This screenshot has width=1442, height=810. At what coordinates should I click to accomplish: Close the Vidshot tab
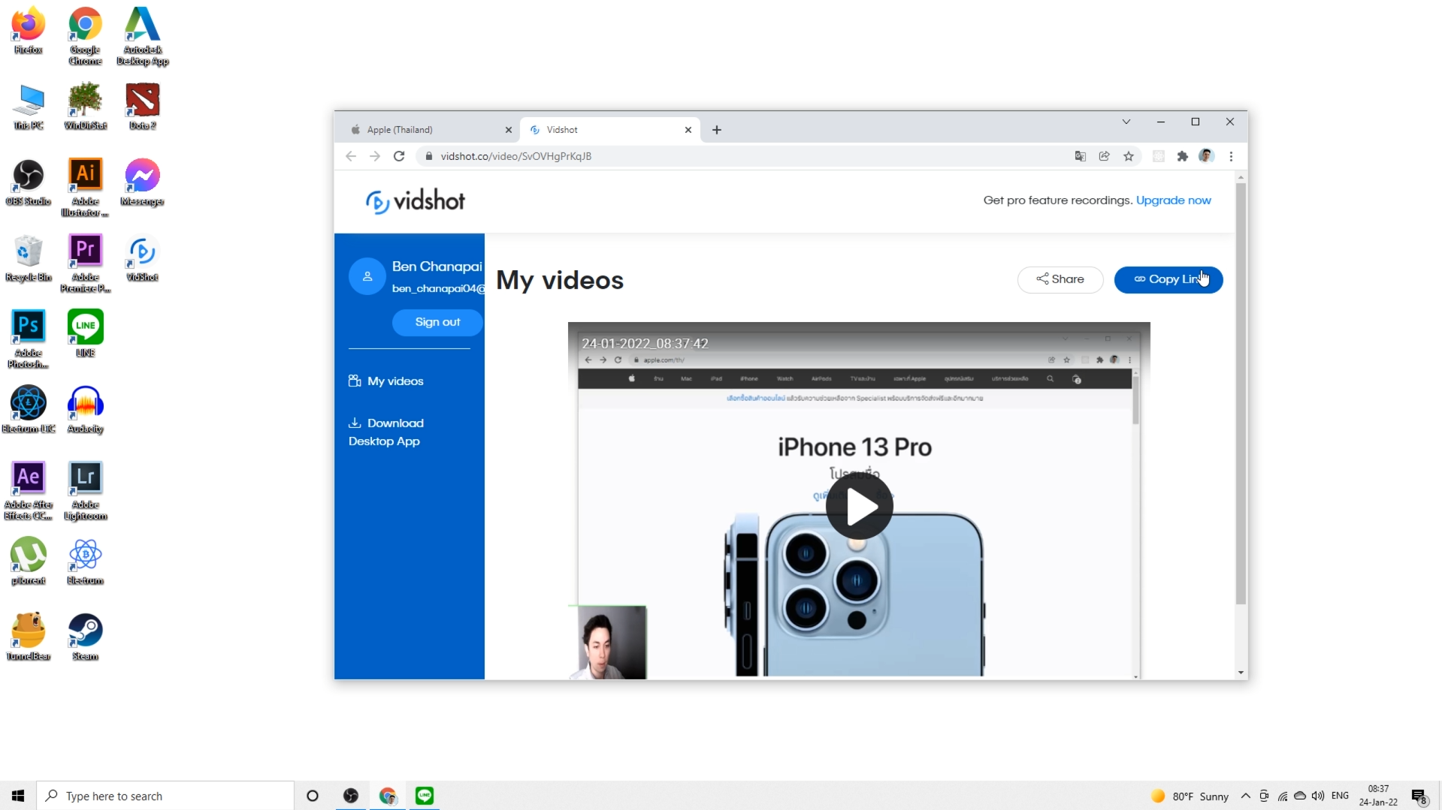(x=688, y=130)
